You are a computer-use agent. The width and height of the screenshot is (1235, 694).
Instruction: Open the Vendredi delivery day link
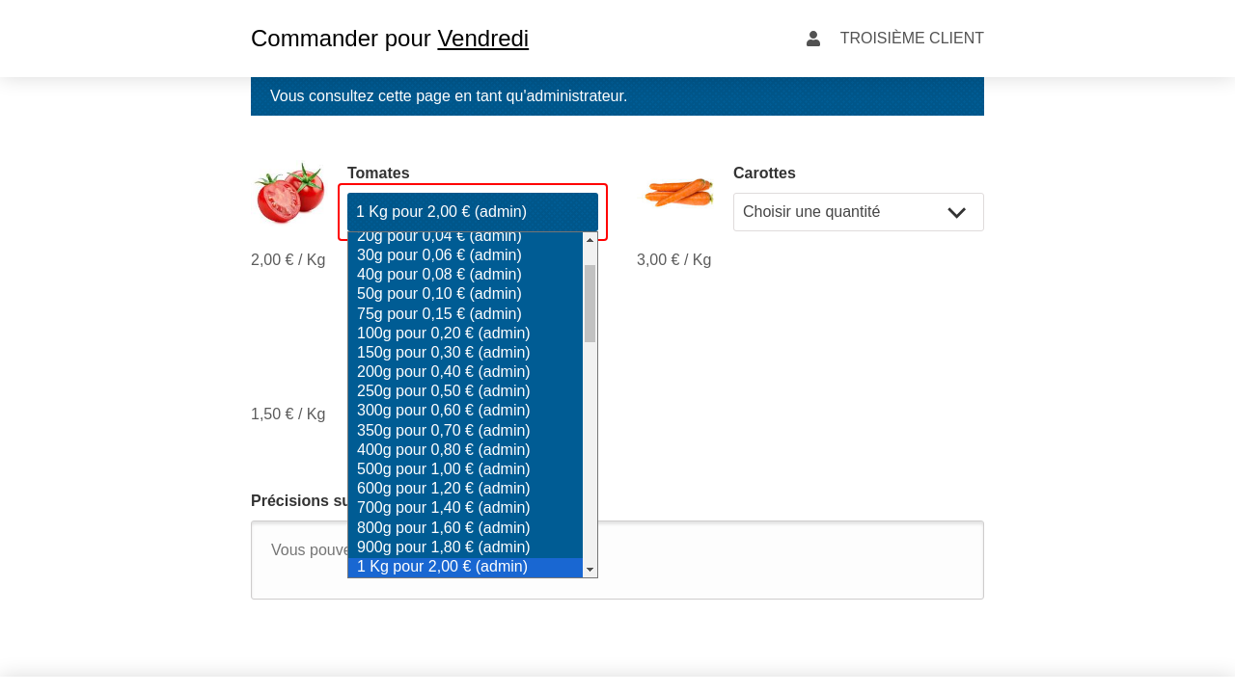[482, 39]
